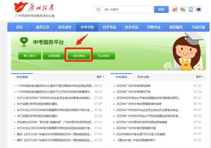Open the Weibo icon link
The width and height of the screenshot is (211, 148).
(x=175, y=10)
